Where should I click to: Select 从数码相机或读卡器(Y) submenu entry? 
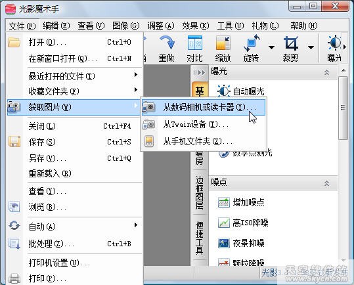(203, 107)
